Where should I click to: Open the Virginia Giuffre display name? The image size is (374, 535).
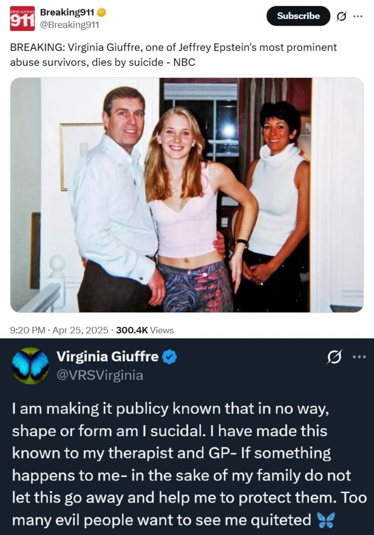tap(107, 357)
